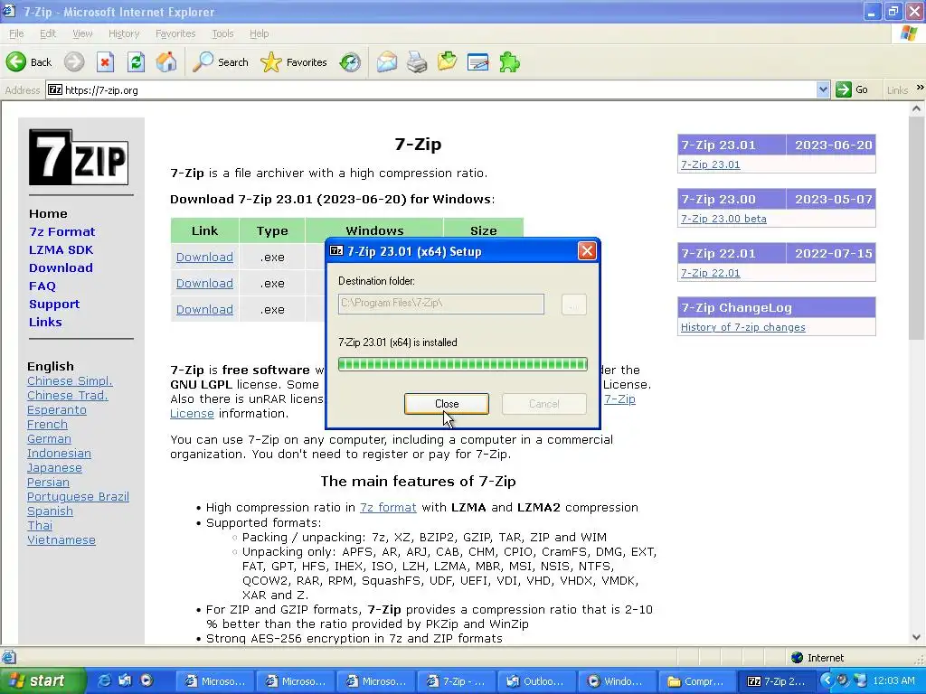
Task: Open the History menu
Action: pyautogui.click(x=123, y=33)
